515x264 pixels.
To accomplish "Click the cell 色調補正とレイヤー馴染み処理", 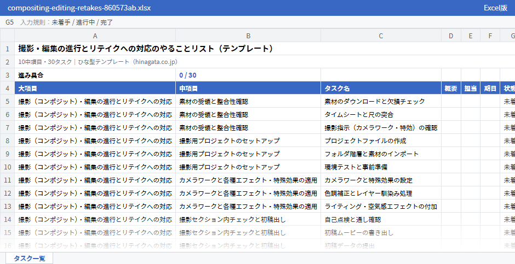I will tap(381, 193).
